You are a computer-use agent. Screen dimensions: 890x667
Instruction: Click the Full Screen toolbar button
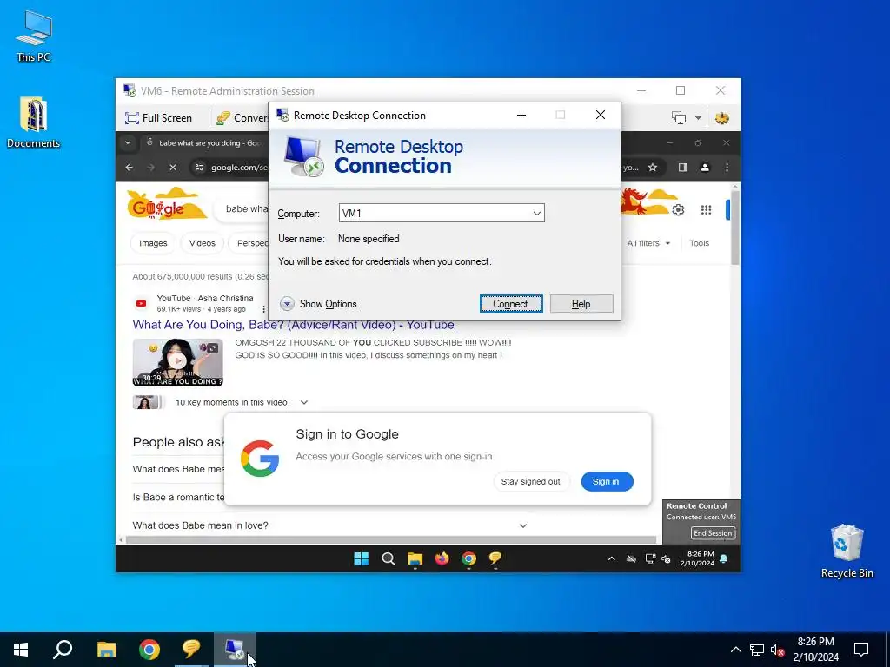[x=158, y=118]
